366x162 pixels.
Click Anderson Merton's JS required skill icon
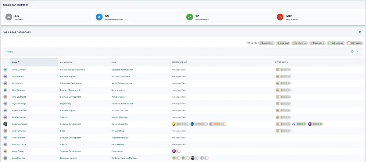coord(174,124)
